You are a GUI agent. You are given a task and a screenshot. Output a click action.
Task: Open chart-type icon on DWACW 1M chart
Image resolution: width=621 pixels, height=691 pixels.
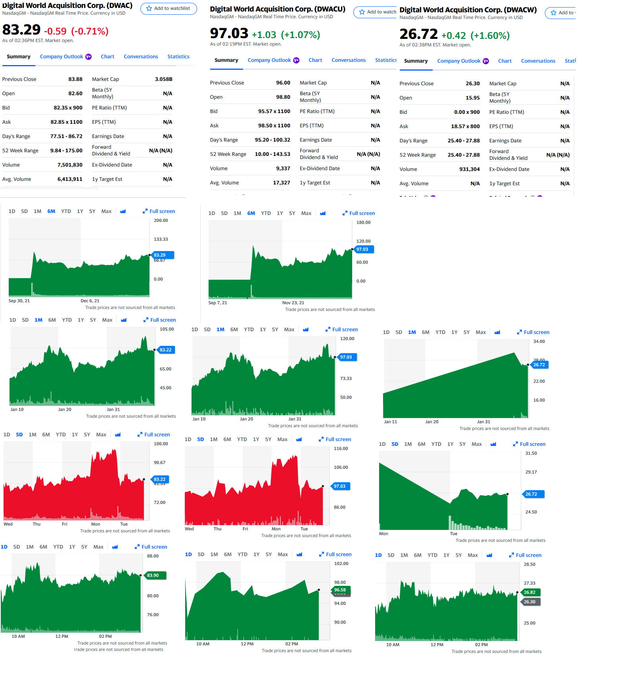click(497, 332)
